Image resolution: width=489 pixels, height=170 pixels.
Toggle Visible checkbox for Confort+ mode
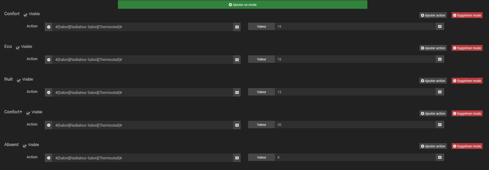tap(28, 113)
